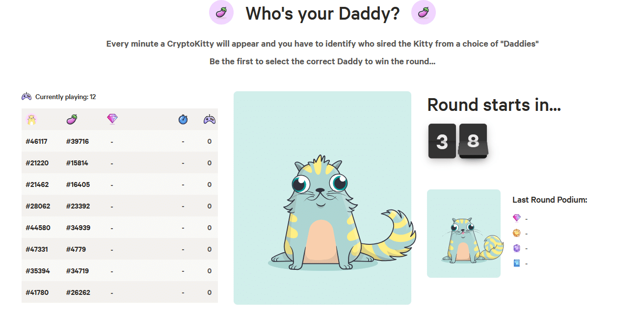Click the eggplant icon left of the title
This screenshot has width=640, height=315.
[221, 13]
